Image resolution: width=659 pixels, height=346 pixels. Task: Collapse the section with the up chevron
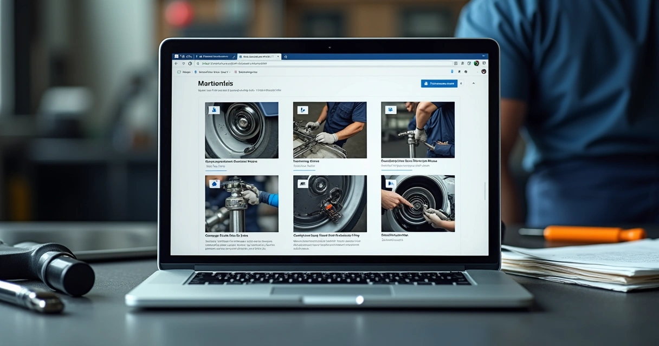(x=474, y=83)
